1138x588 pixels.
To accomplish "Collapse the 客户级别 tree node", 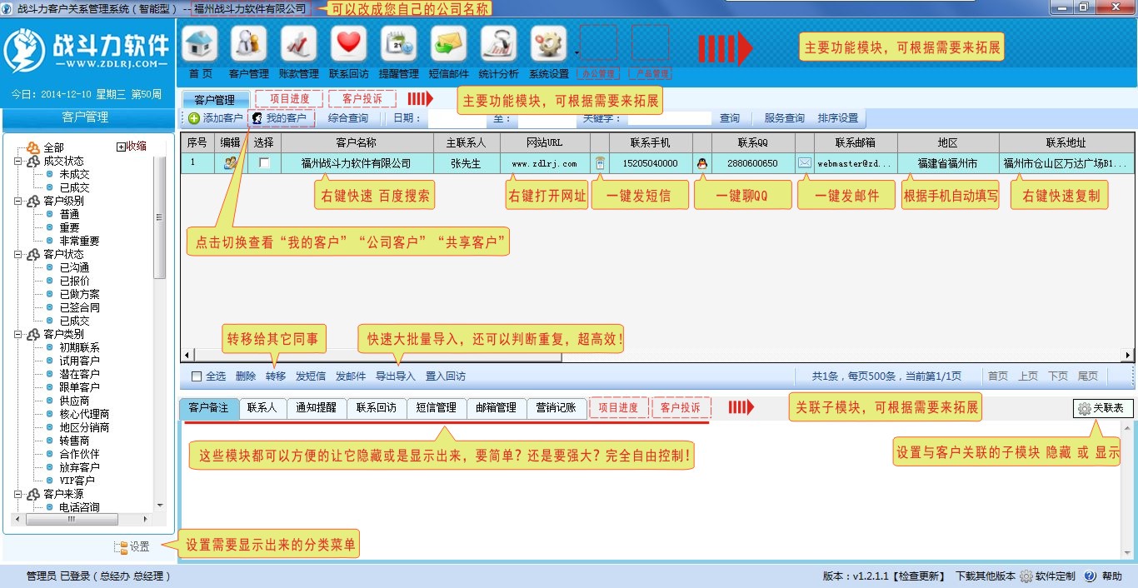I will coord(17,201).
